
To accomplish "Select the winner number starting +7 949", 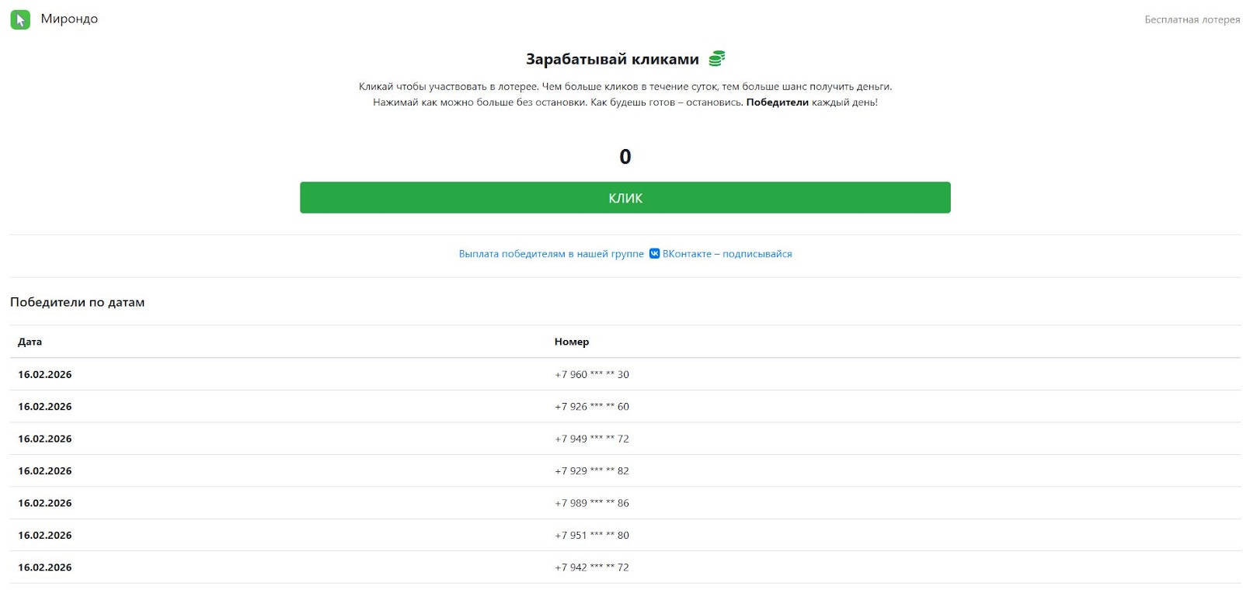I will click(x=591, y=439).
